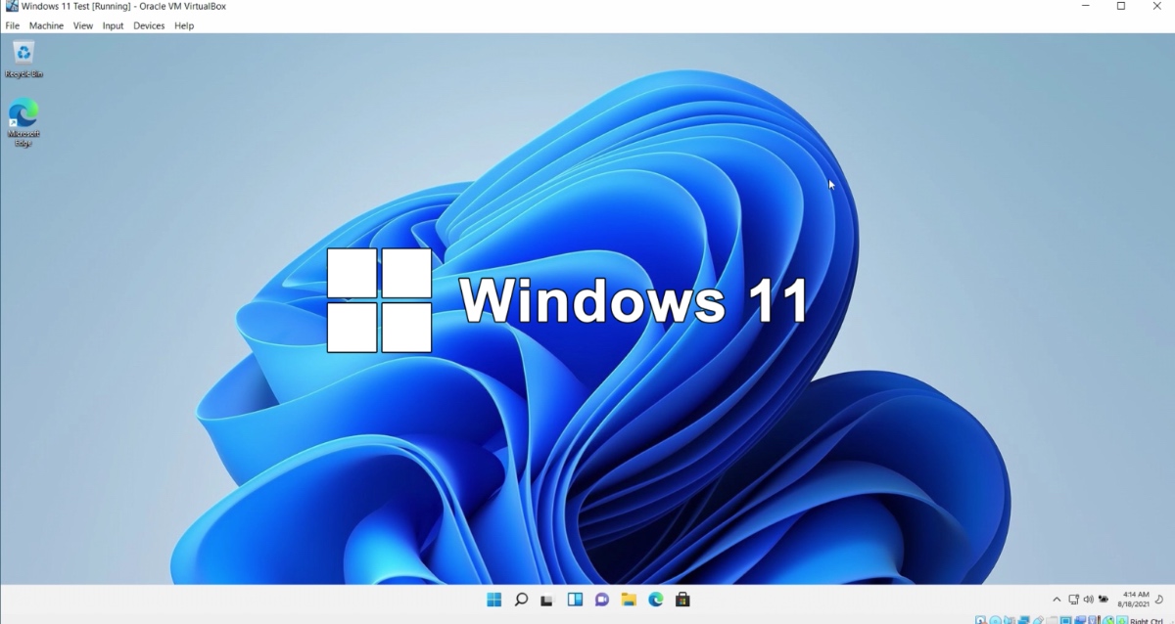
Task: Click the "Windows 11 Test [Running]" title text
Action: [76, 7]
